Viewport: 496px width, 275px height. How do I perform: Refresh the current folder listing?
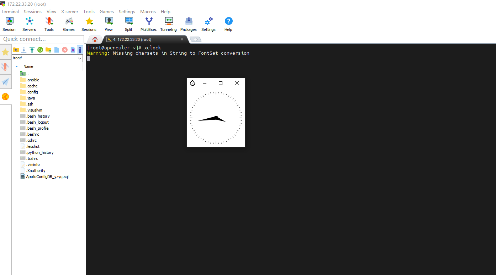[40, 50]
